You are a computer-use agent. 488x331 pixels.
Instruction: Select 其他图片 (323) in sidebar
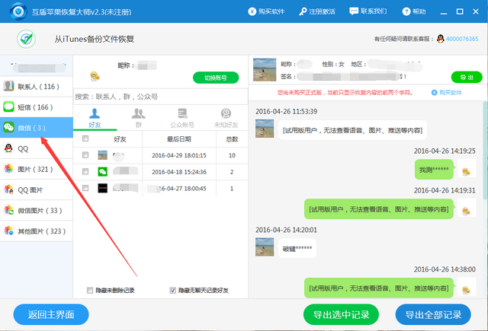click(37, 231)
